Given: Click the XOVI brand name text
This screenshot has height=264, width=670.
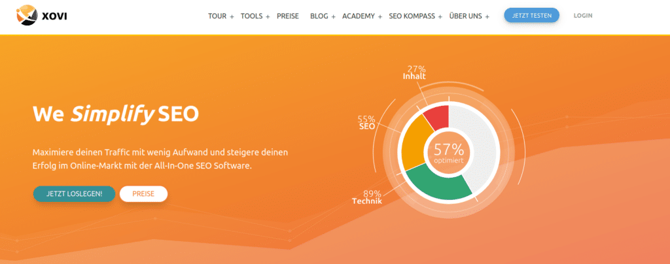Looking at the screenshot, I should [55, 16].
